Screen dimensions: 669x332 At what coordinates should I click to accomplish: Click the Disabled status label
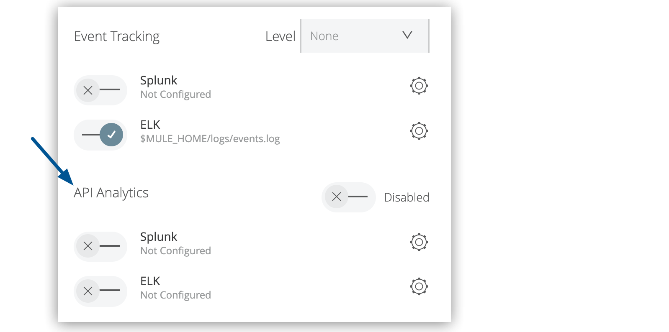[x=407, y=197]
